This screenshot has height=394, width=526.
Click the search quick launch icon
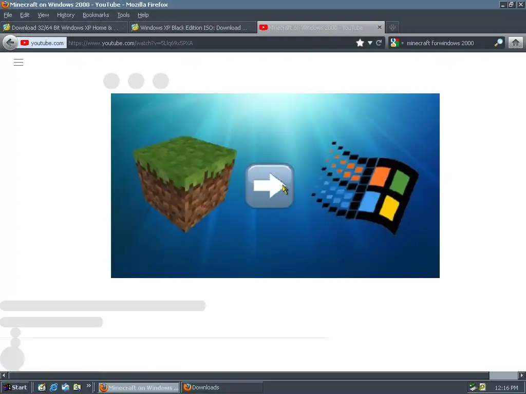pyautogui.click(x=77, y=387)
